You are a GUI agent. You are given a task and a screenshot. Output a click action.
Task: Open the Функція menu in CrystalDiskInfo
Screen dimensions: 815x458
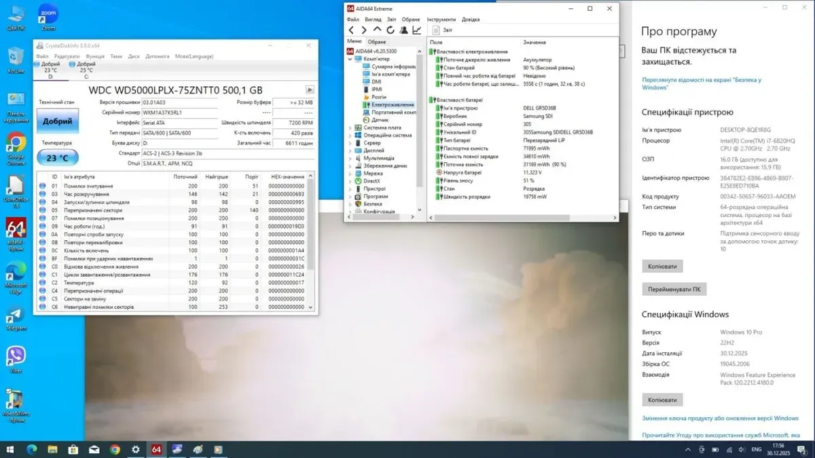(x=95, y=56)
